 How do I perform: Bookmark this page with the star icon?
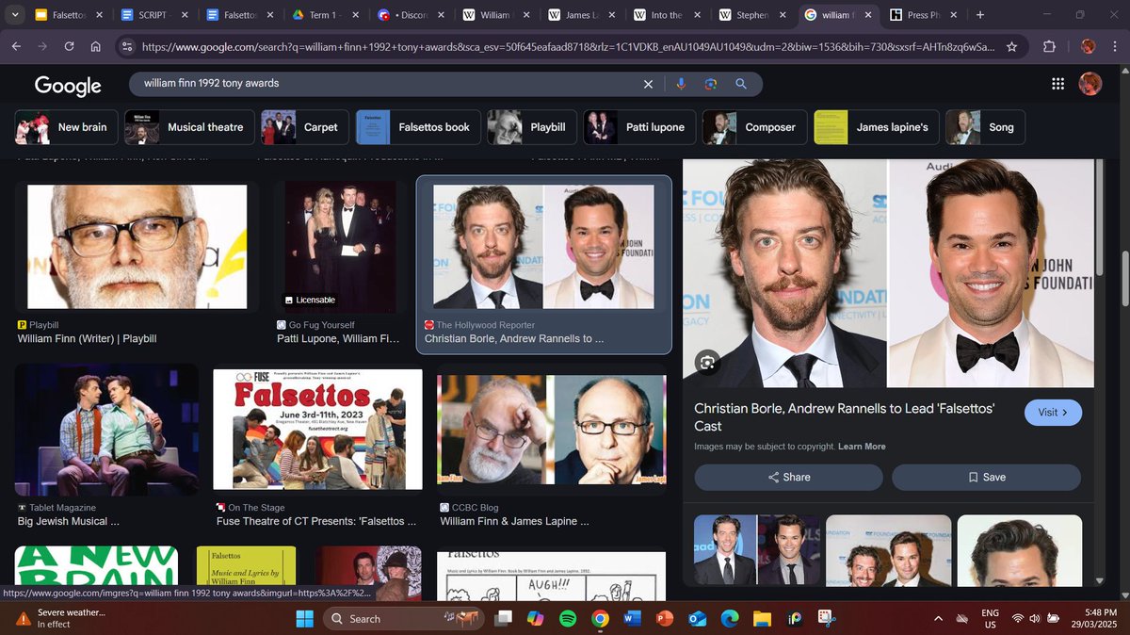[x=1010, y=46]
